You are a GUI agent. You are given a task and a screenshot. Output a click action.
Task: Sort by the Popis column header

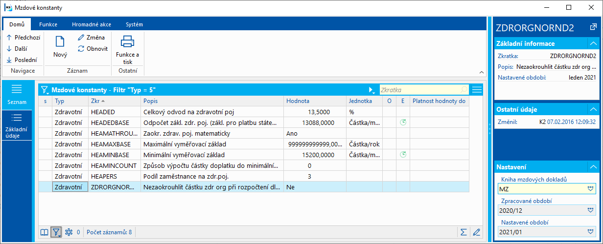tap(212, 101)
